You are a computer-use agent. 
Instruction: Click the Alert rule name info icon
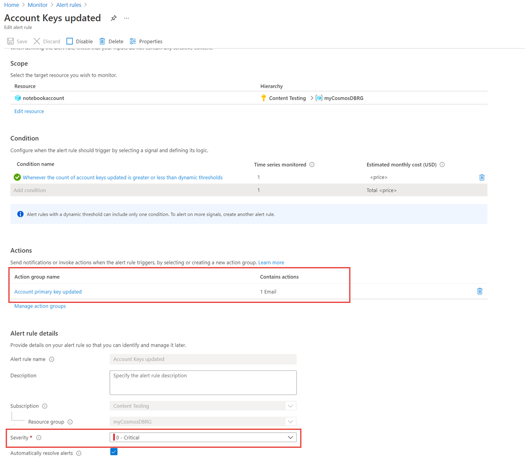click(x=52, y=359)
